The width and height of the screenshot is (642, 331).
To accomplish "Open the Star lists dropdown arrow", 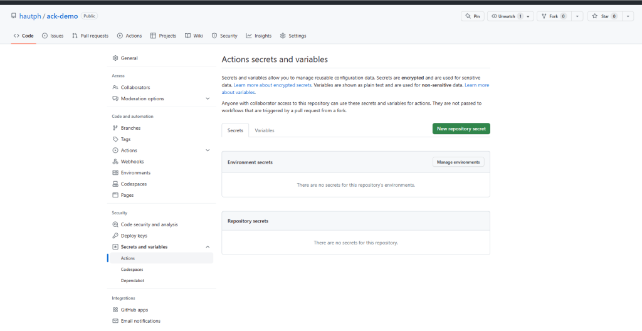I will click(x=628, y=16).
